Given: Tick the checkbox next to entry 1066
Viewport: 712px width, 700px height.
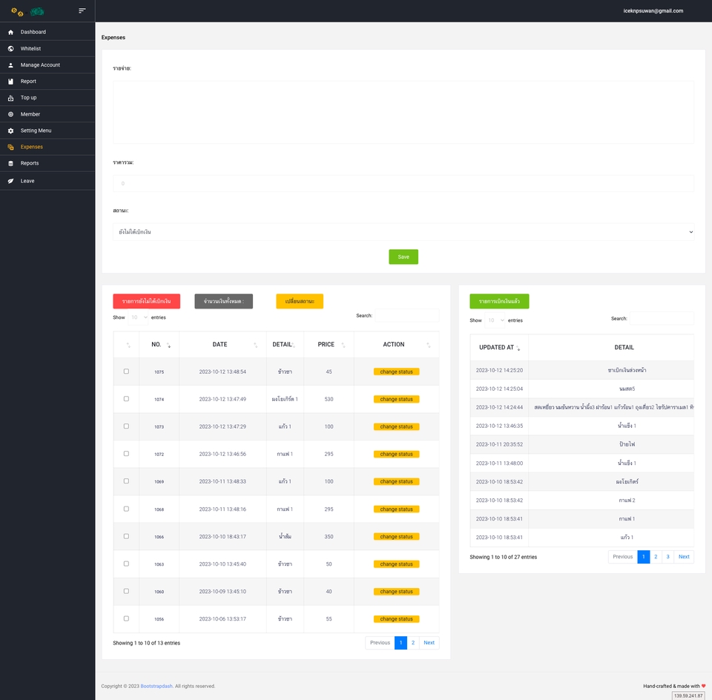Looking at the screenshot, I should [126, 536].
